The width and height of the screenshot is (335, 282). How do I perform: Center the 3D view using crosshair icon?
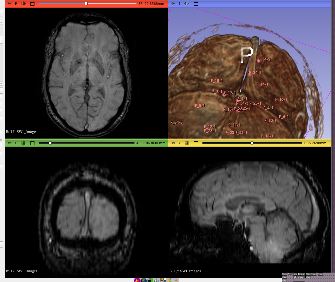tap(187, 4)
